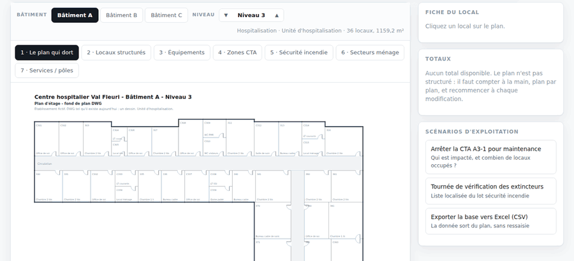Screen dimensions: 574x261
Task: Select room 341 Chambre 2 lits
Action: [273, 187]
